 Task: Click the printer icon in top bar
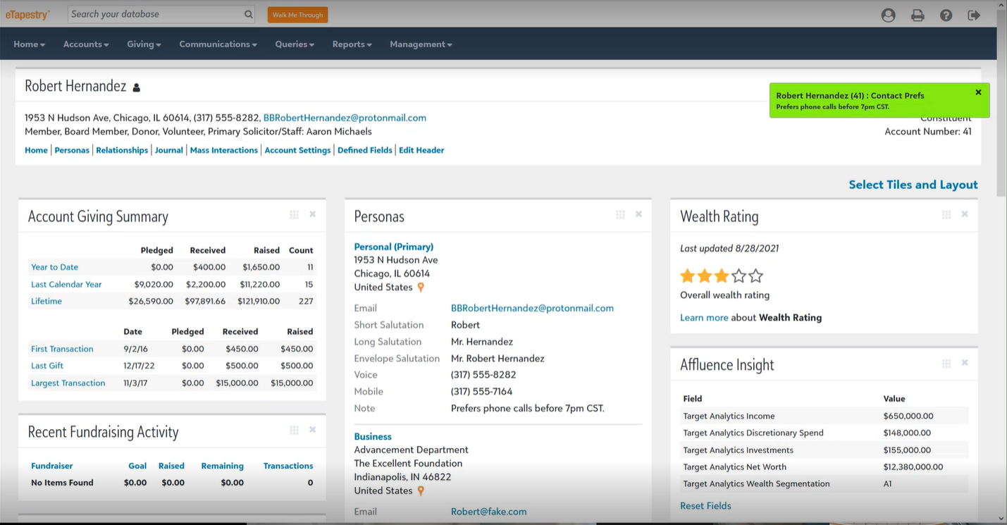pos(918,15)
